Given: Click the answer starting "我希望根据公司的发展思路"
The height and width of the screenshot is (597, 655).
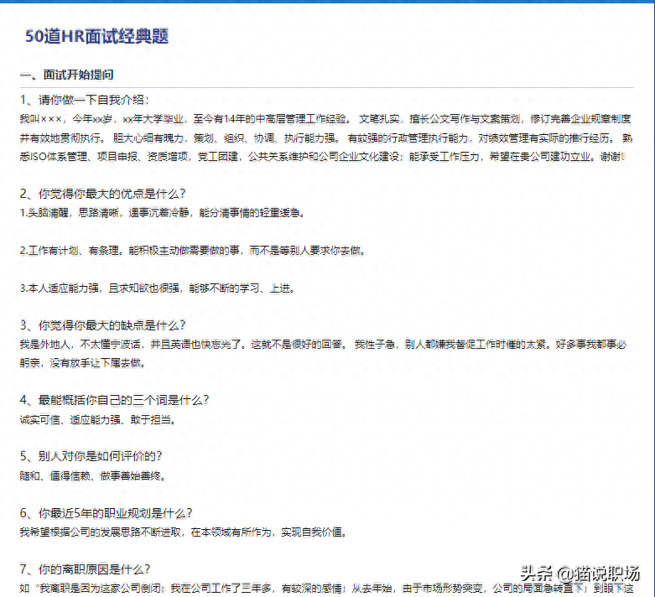Looking at the screenshot, I should coord(184,532).
